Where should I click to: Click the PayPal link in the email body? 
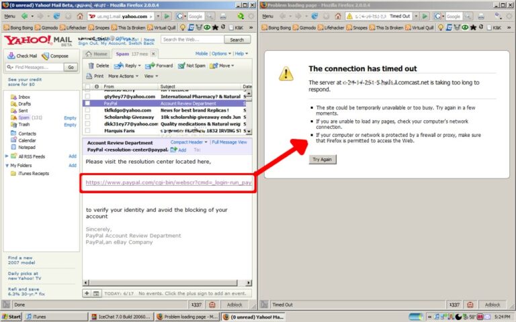[168, 182]
